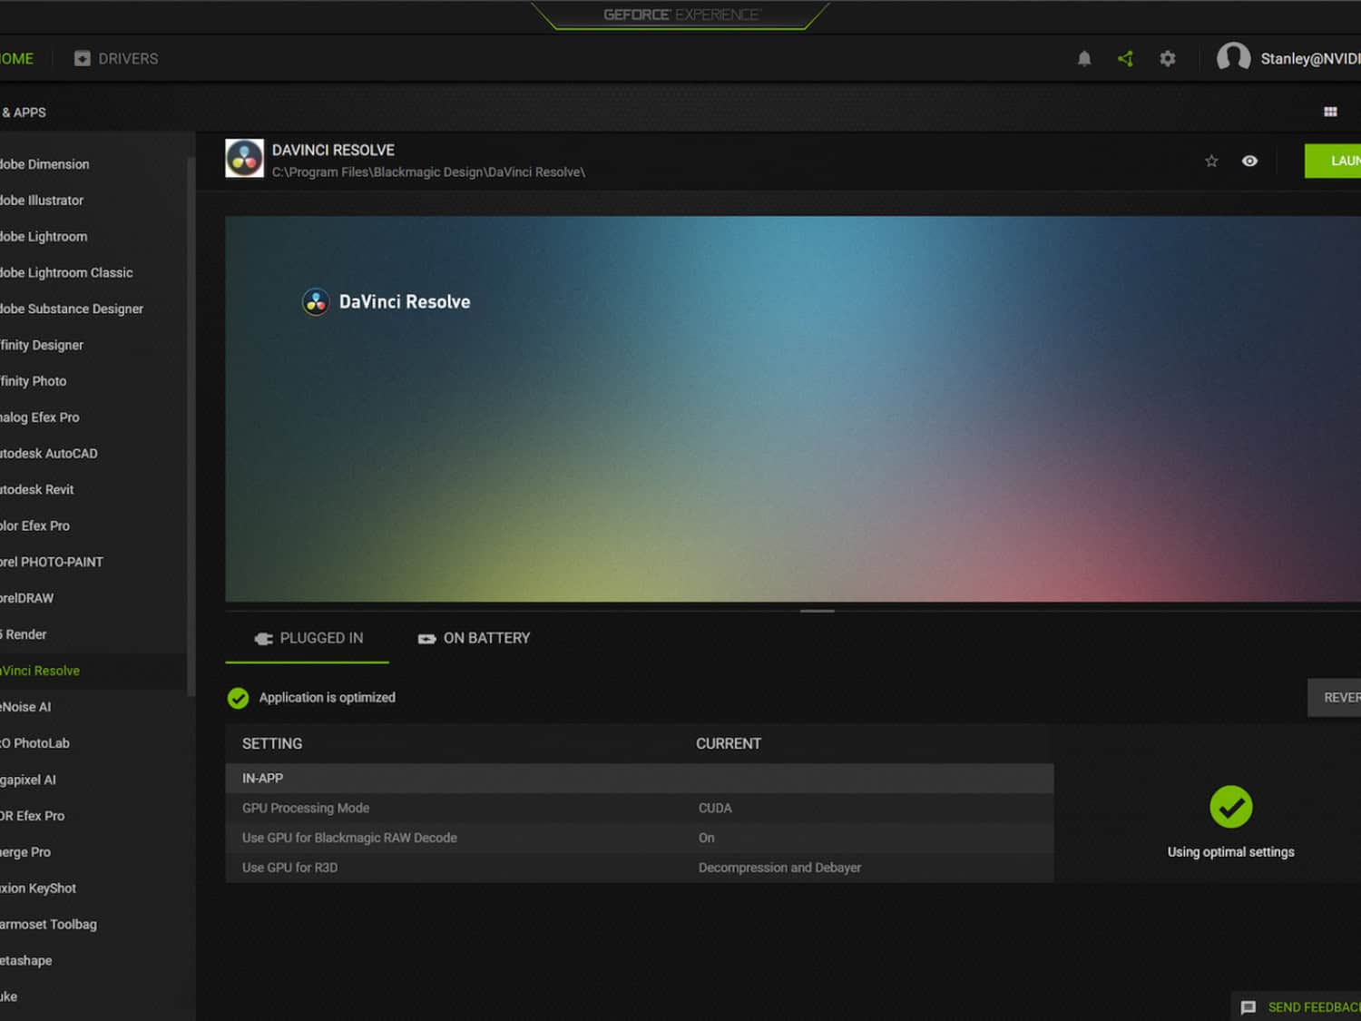Select Affinity Photo in the list

tap(34, 382)
